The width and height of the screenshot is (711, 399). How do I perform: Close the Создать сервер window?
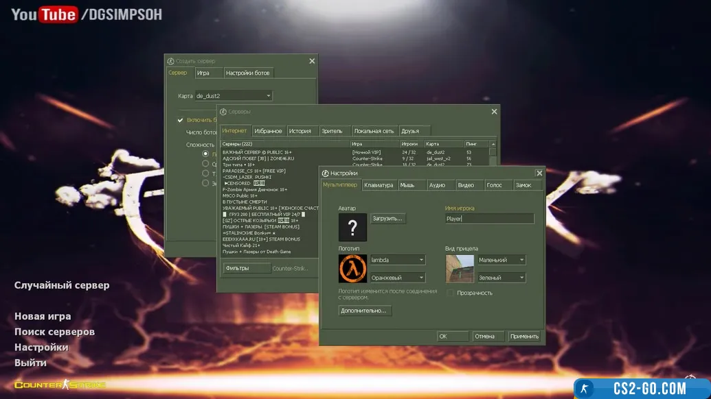click(x=311, y=61)
